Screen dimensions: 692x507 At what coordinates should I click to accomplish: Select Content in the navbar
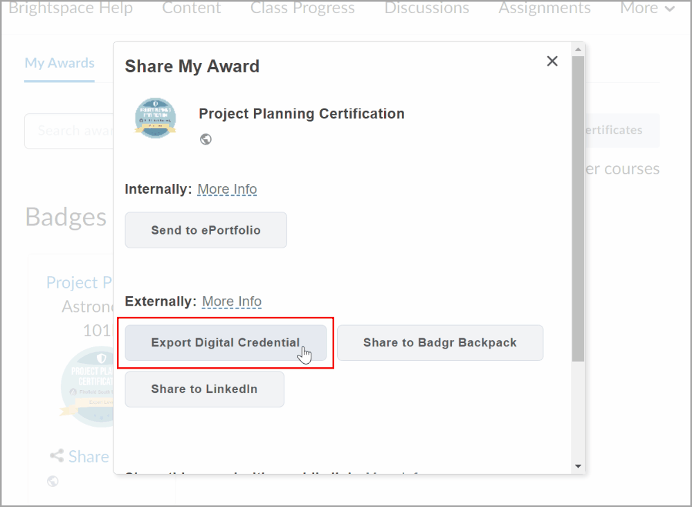coord(191,9)
